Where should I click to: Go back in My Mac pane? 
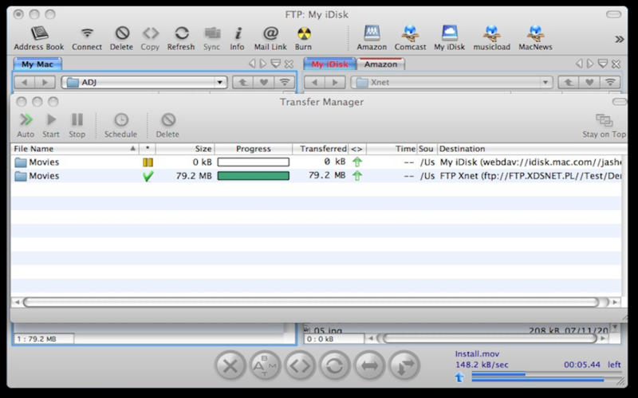click(25, 83)
